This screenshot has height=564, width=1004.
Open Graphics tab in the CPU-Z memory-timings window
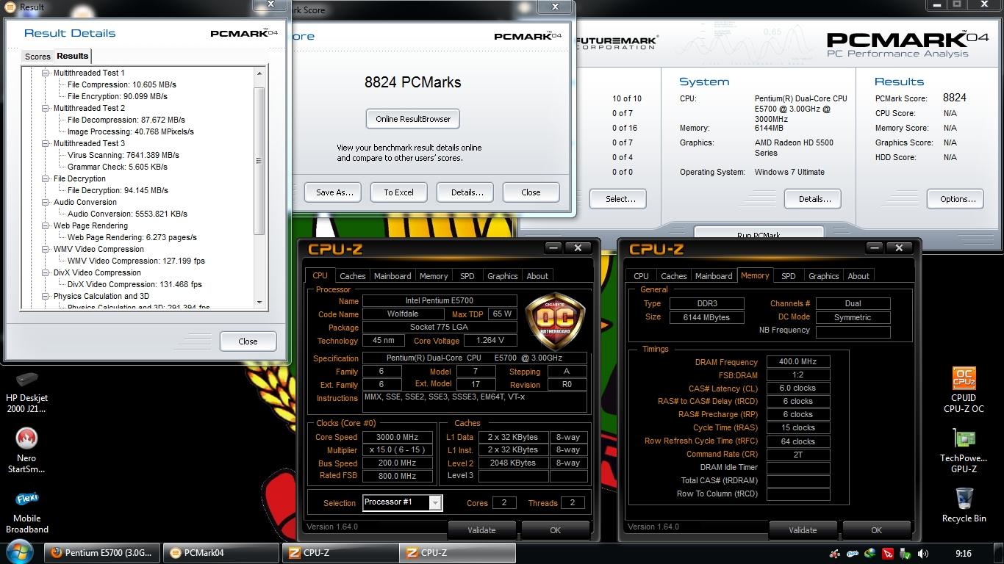pyautogui.click(x=823, y=276)
